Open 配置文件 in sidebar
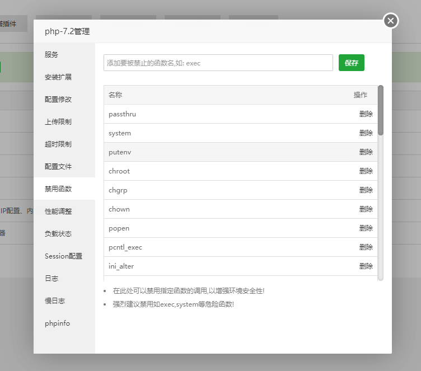Viewport: 421px width, 371px height. pyautogui.click(x=58, y=166)
